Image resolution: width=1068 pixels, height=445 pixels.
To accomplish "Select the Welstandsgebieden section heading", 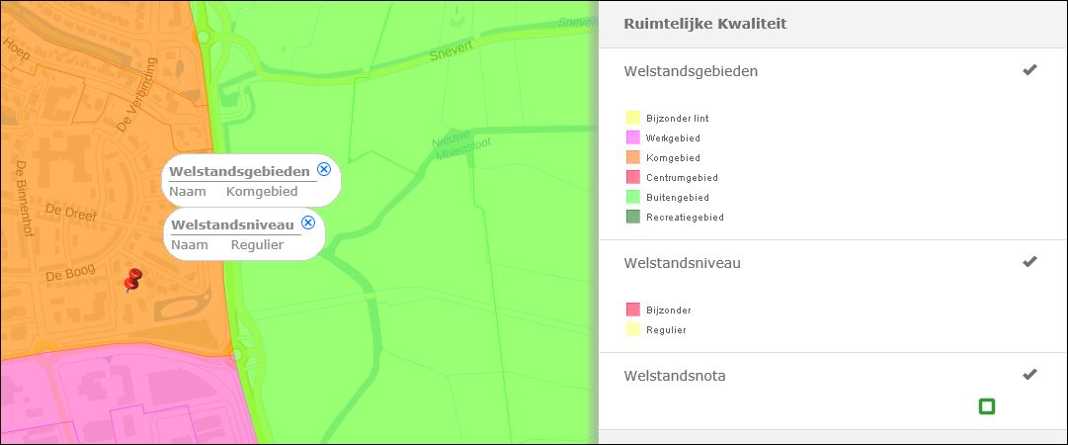I will coord(691,71).
